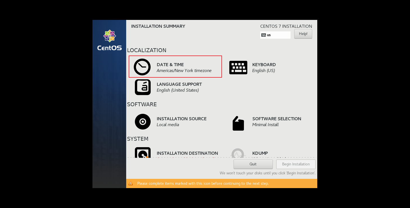Click the Installation Destination hard disk icon
Viewport: 410px width, 208px height.
click(143, 152)
